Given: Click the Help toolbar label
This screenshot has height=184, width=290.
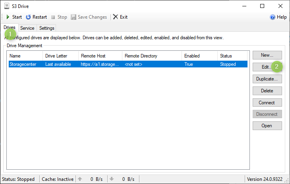Looking at the screenshot, I should (x=282, y=17).
